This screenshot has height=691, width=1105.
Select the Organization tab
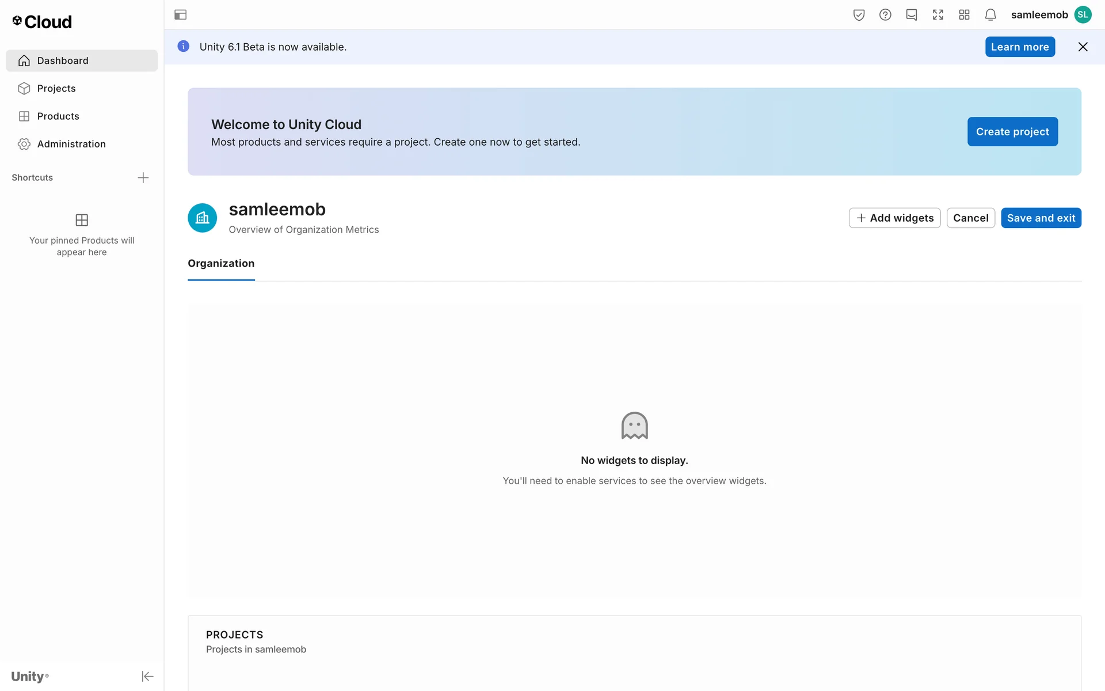coord(221,264)
